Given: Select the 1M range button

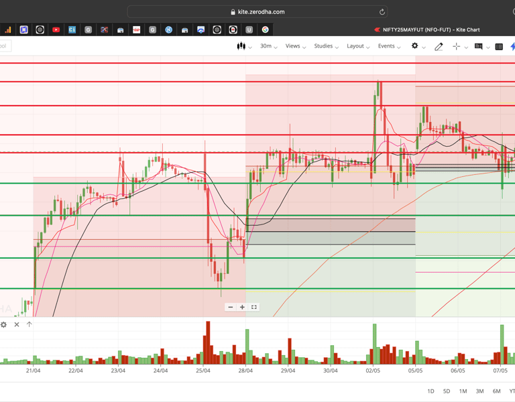Looking at the screenshot, I should [x=463, y=391].
